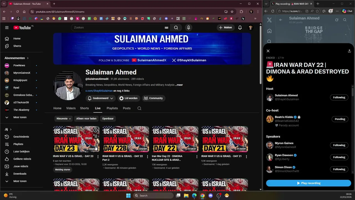Open Geschiedenis in the sidebar

[21, 137]
